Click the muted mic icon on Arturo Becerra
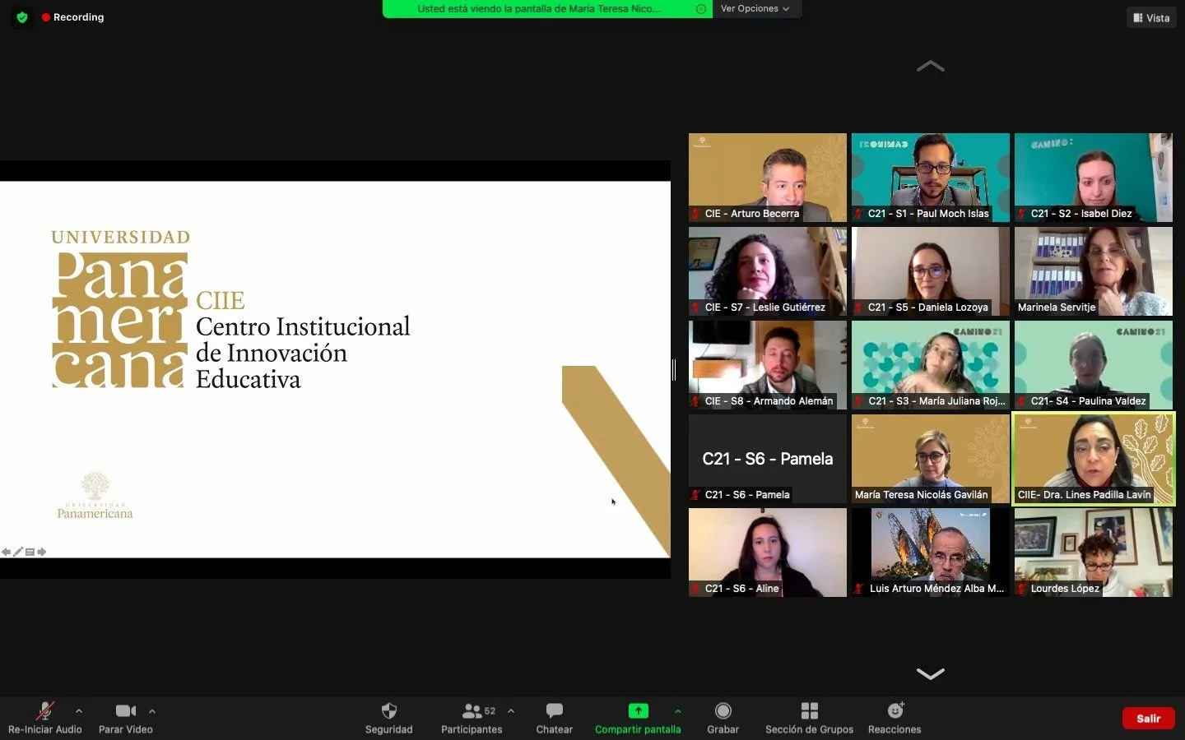The image size is (1185, 740). (x=696, y=214)
